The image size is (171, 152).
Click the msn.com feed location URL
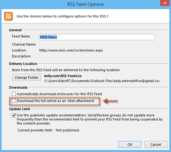pos(71,50)
